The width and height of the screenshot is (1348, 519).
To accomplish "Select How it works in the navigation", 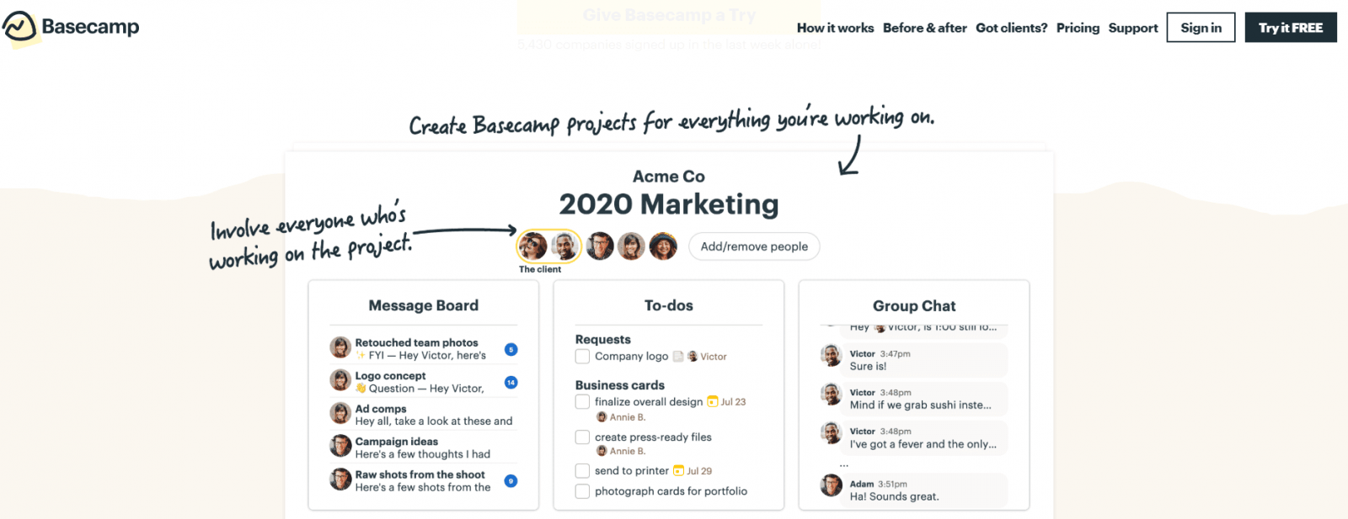I will pos(835,27).
